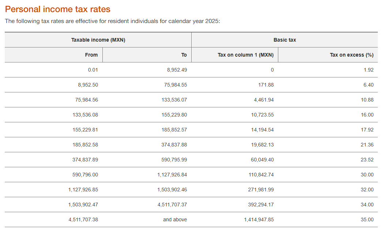Viewport: 384px width, 233px height.
Task: Select the 155,229.81 From cell
Action: click(x=85, y=130)
